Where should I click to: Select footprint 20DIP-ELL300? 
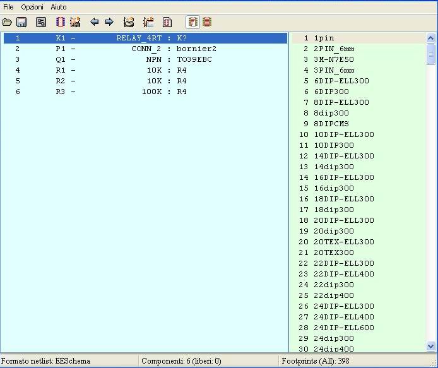click(359, 220)
